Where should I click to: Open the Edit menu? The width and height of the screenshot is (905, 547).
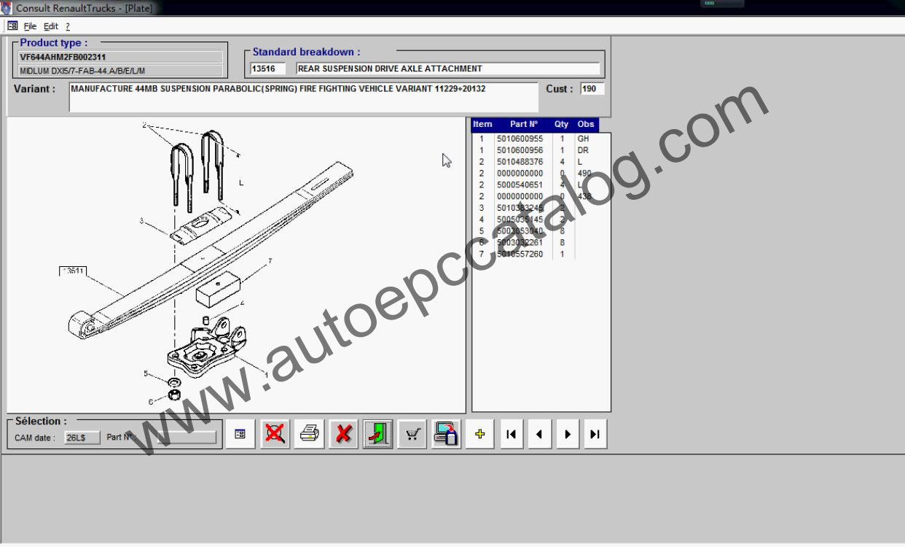pyautogui.click(x=51, y=26)
